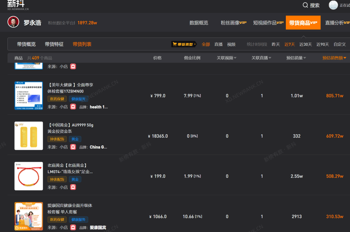Screen dimensions: 350x232
Task: Switch to 数据概览 tab
Action: 199,23
